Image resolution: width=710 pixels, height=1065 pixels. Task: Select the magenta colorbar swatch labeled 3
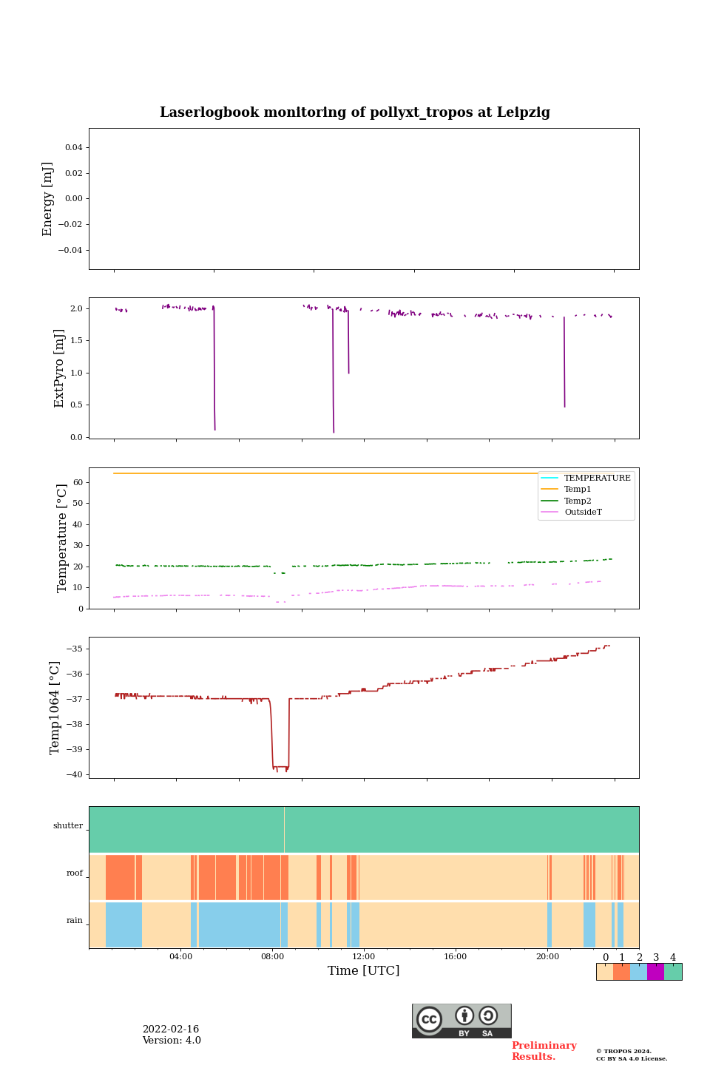coord(655,972)
